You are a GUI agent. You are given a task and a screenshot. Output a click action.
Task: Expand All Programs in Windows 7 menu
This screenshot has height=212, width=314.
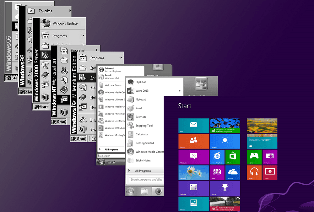146,171
